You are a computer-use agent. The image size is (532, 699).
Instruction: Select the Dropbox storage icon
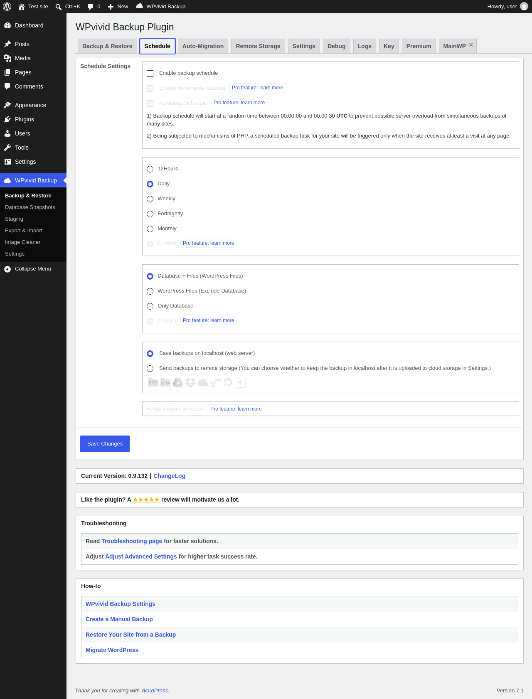(190, 382)
